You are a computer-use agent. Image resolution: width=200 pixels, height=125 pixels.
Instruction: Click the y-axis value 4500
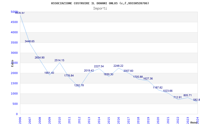[14, 22]
